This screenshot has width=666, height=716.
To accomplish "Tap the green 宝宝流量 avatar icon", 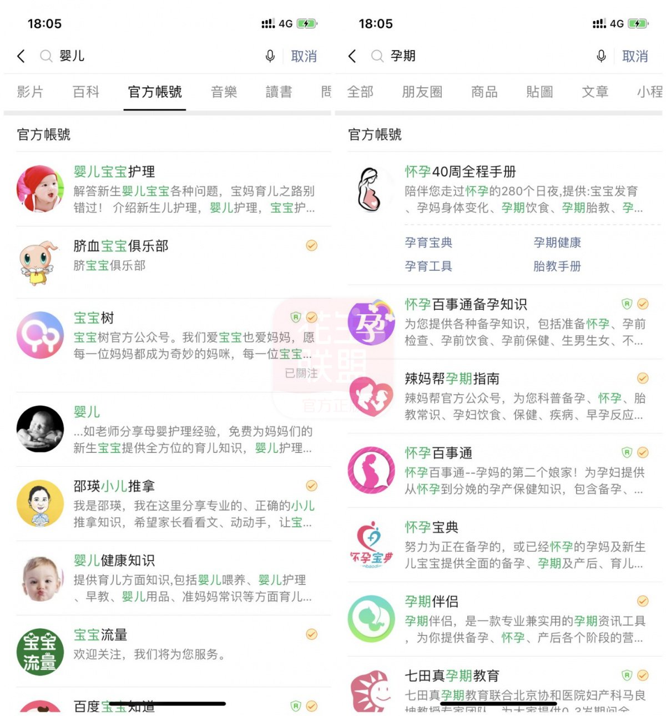I will pyautogui.click(x=40, y=652).
